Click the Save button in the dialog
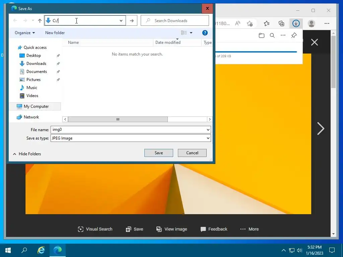 tap(158, 153)
